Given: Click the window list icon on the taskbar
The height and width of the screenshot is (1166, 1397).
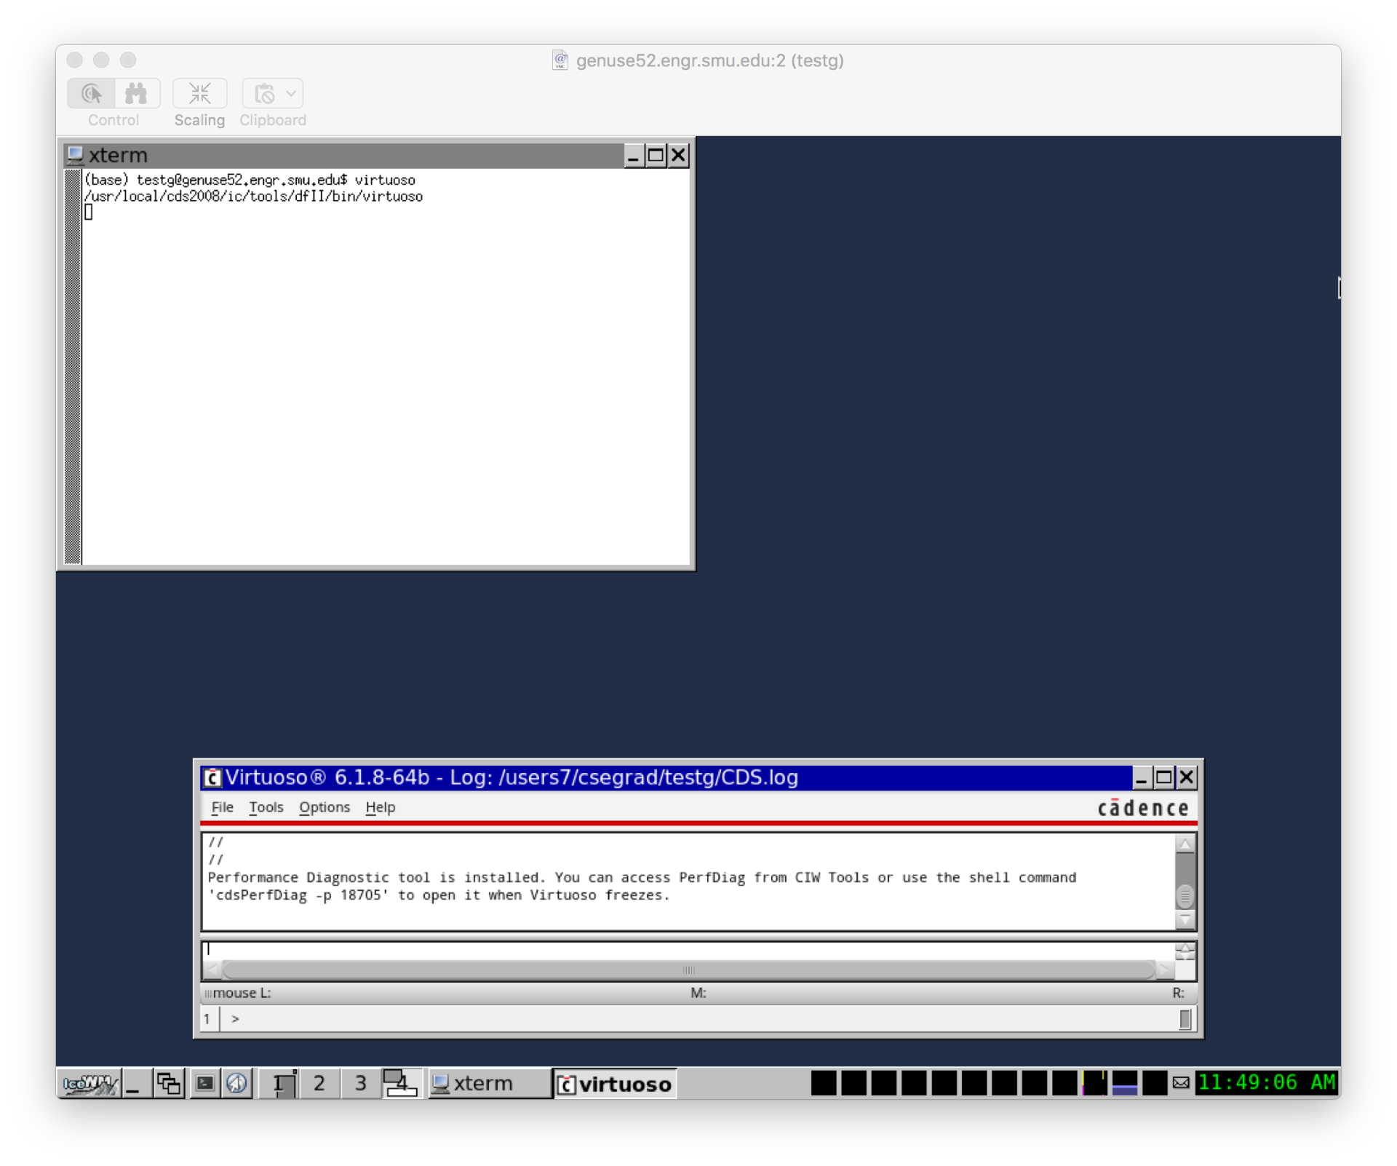Looking at the screenshot, I should [169, 1084].
